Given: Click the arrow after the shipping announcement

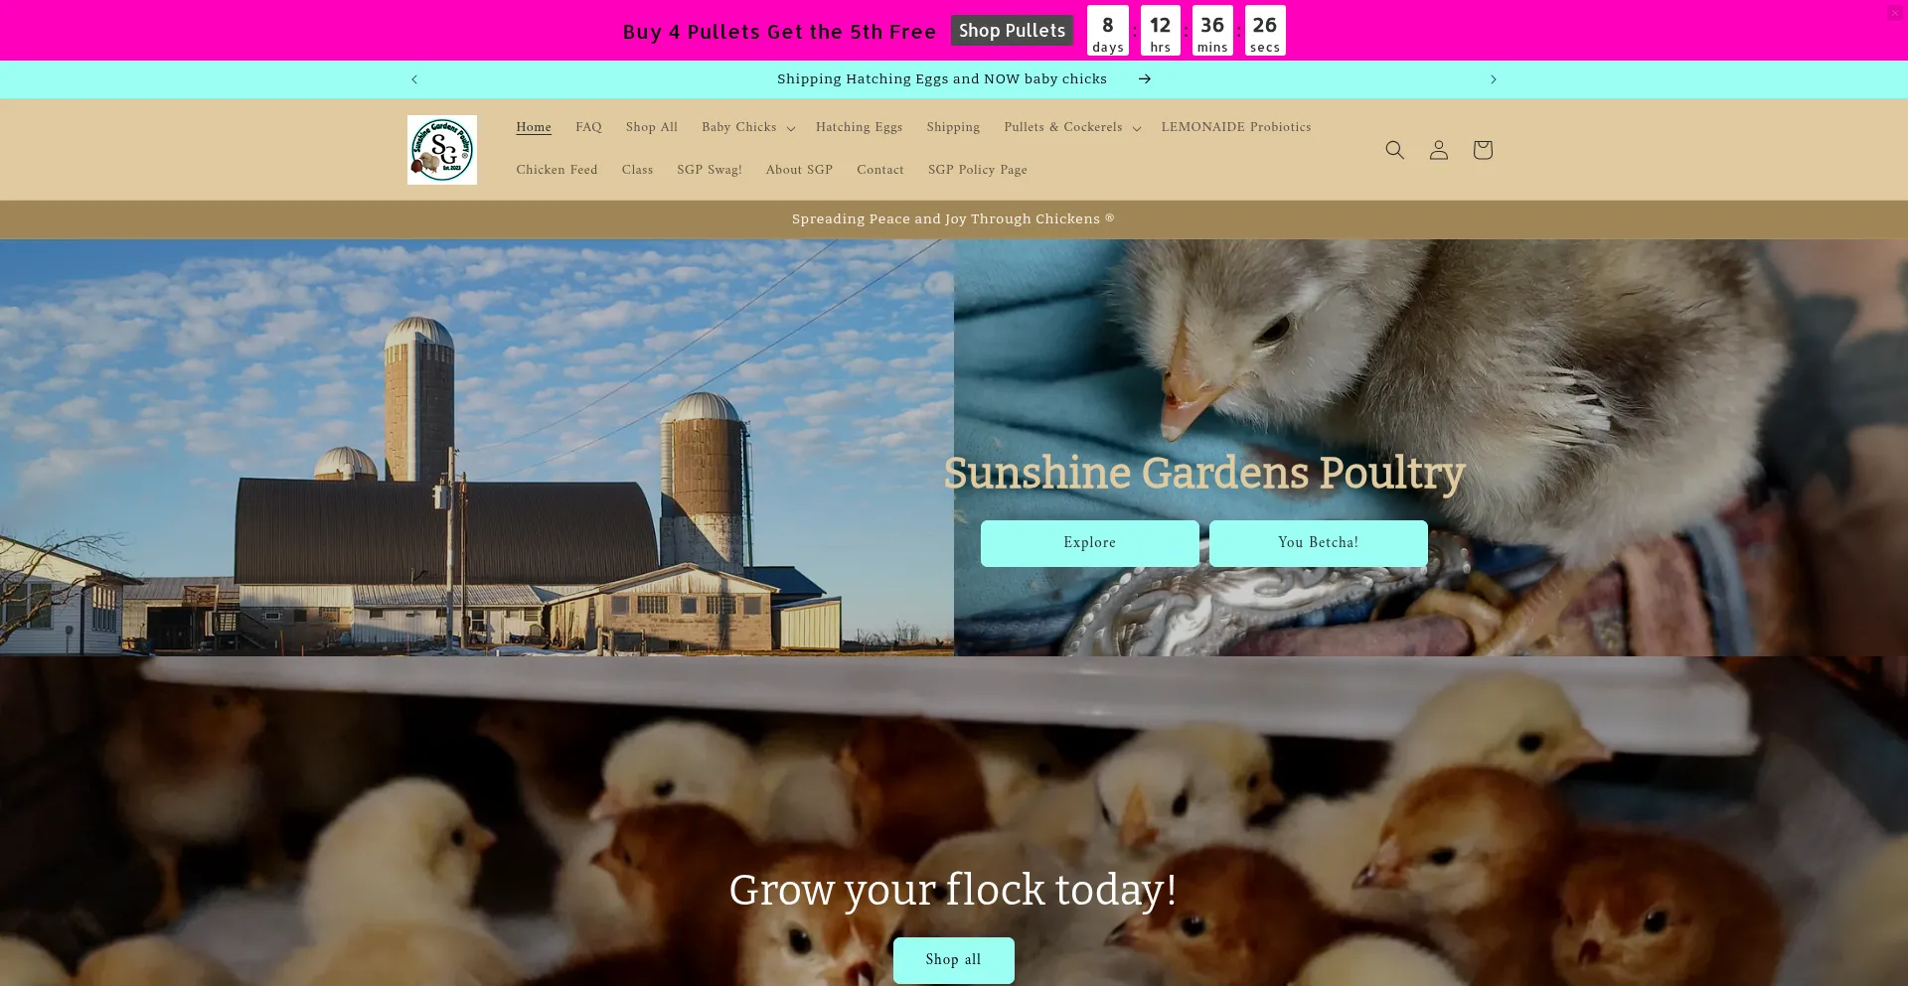Looking at the screenshot, I should click(x=1145, y=79).
